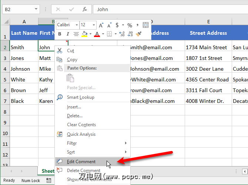Screen dimensions: 248x185
Task: Choose Insert... from context menu
Action: [93, 107]
